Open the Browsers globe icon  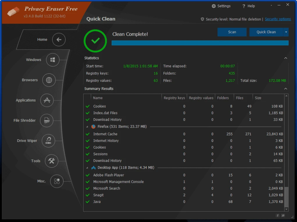(x=49, y=80)
